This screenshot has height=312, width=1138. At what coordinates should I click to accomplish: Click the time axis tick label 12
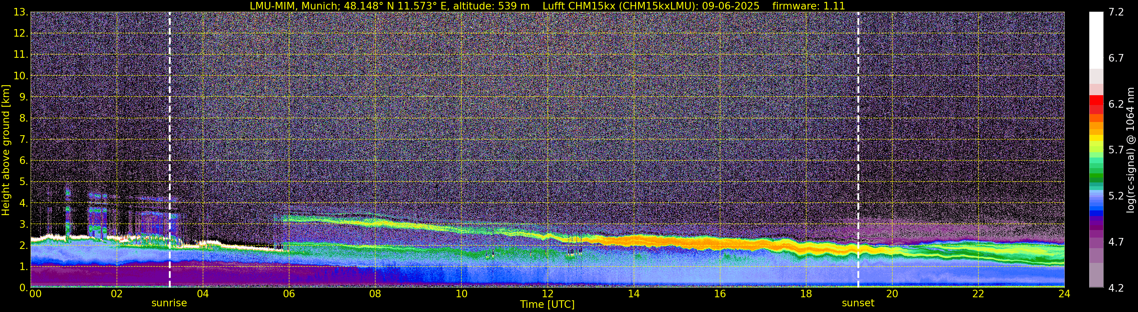[x=547, y=294]
